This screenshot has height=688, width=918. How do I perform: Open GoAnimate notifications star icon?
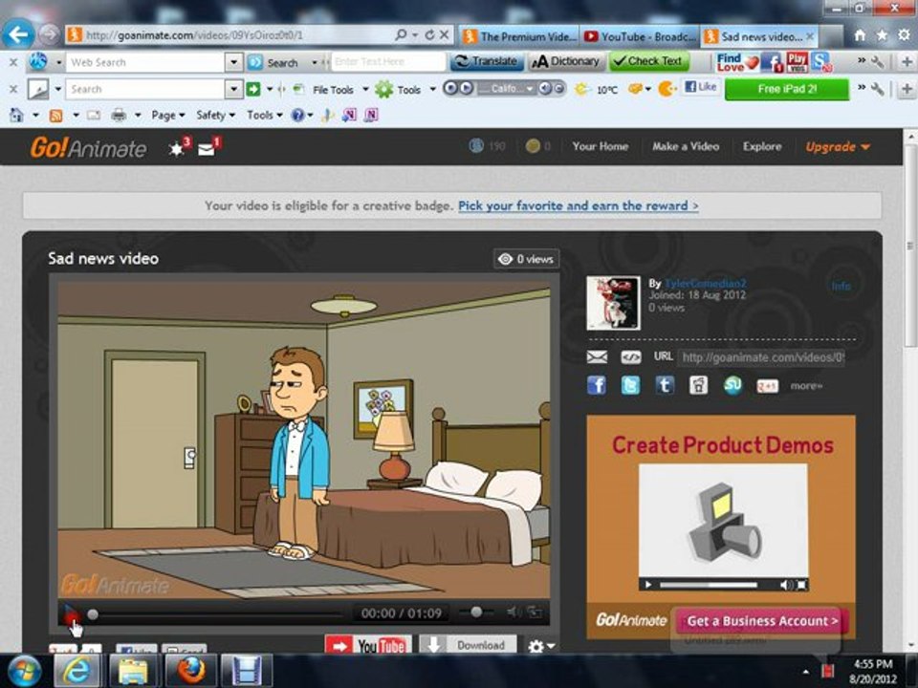(x=176, y=149)
